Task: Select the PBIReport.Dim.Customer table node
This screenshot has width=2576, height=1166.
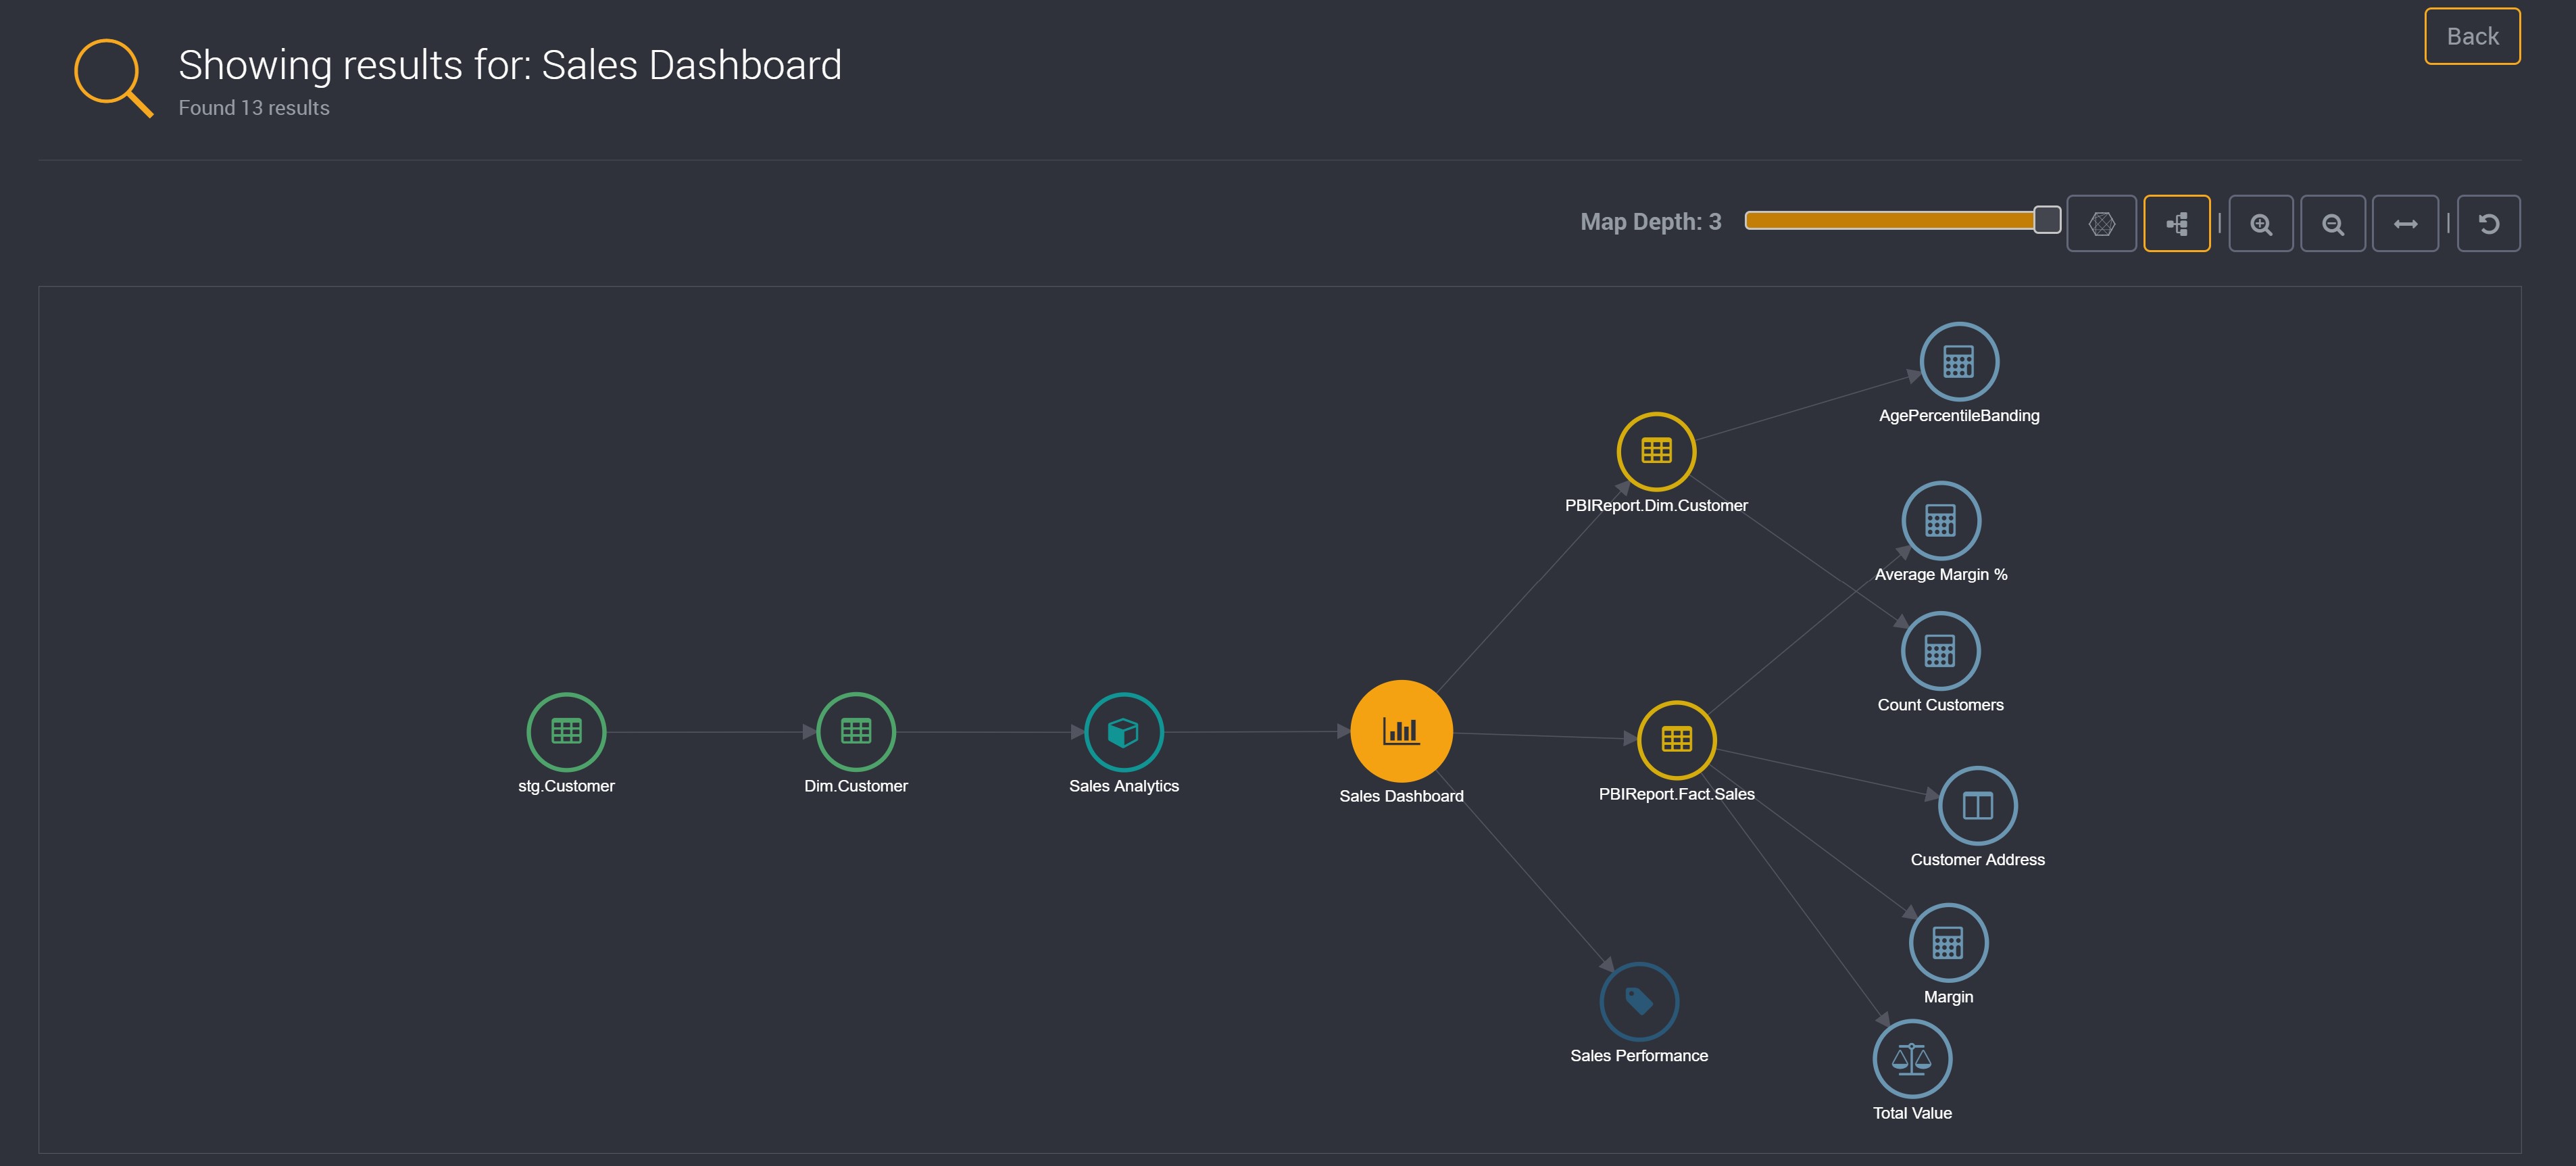Action: 1656,452
